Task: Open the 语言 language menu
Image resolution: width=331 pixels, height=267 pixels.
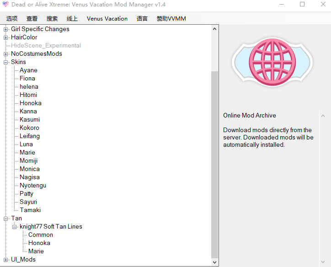Action: [x=142, y=19]
